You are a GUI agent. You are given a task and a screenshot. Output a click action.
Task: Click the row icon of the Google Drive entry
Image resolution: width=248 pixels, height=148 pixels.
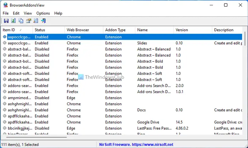(x=5, y=122)
